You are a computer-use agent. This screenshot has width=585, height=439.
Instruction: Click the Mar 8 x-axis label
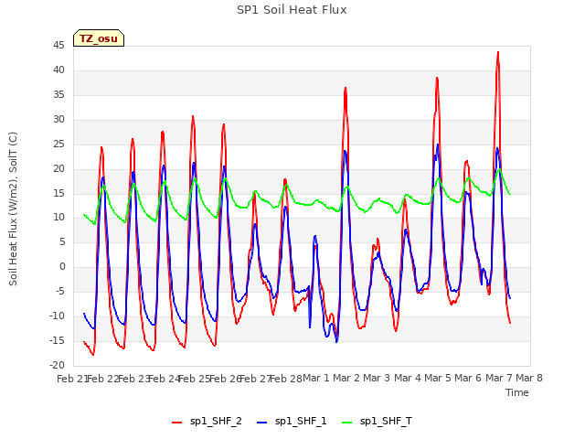click(x=529, y=378)
